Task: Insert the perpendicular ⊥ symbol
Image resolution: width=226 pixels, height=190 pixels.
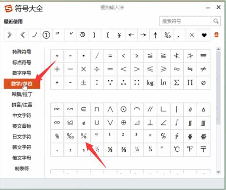Action: click(x=150, y=122)
